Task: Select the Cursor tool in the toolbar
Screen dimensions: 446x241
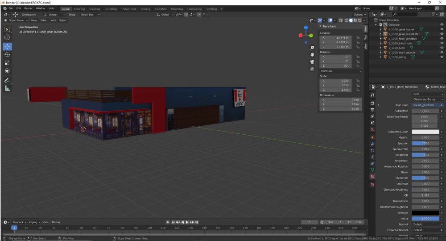Action: tap(7, 38)
